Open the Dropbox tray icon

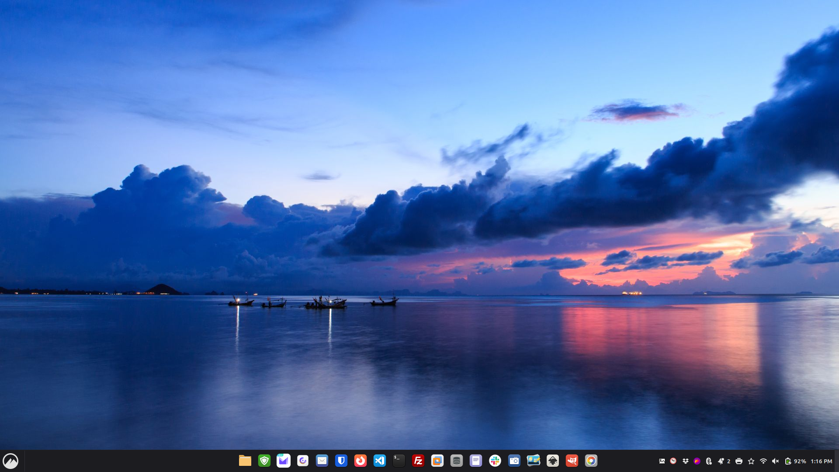click(x=685, y=461)
